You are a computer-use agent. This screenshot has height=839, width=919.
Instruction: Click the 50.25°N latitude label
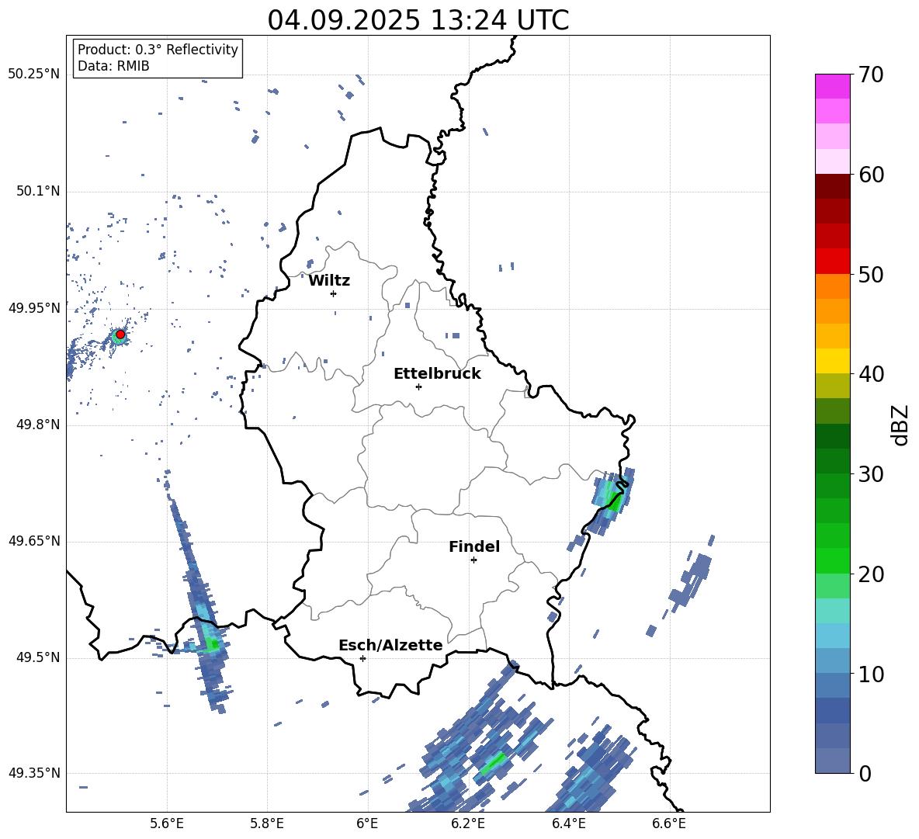coord(34,75)
